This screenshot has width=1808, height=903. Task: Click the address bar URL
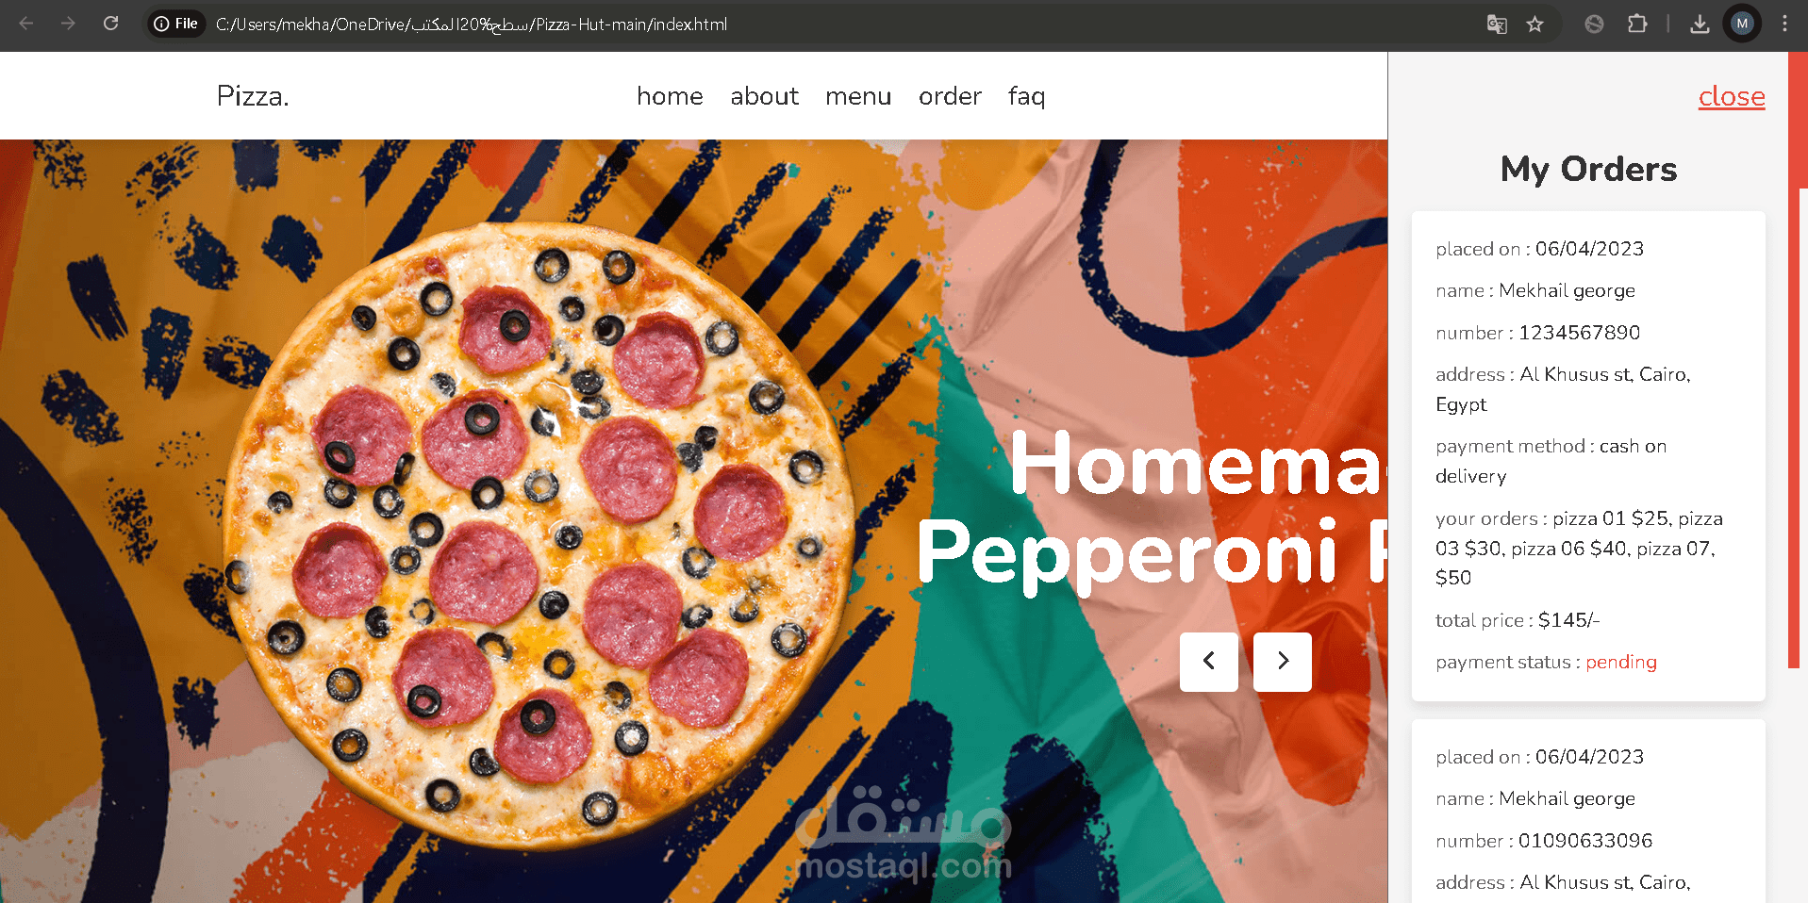point(472,25)
